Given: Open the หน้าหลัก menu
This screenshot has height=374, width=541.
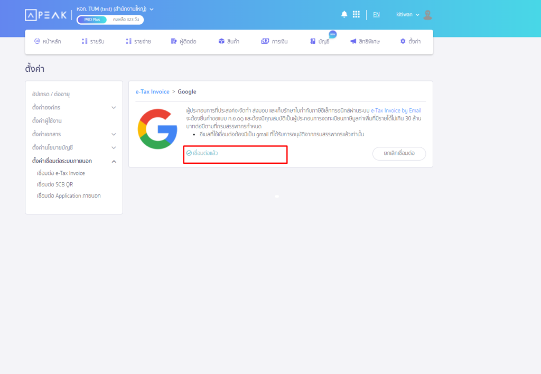Looking at the screenshot, I should coord(48,41).
